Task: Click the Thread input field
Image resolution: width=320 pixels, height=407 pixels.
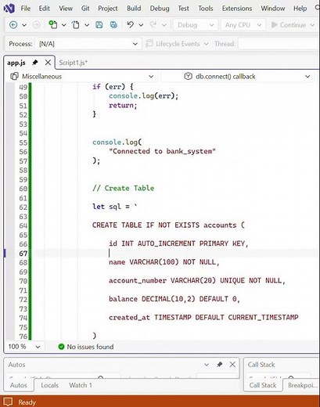Action: [x=279, y=44]
